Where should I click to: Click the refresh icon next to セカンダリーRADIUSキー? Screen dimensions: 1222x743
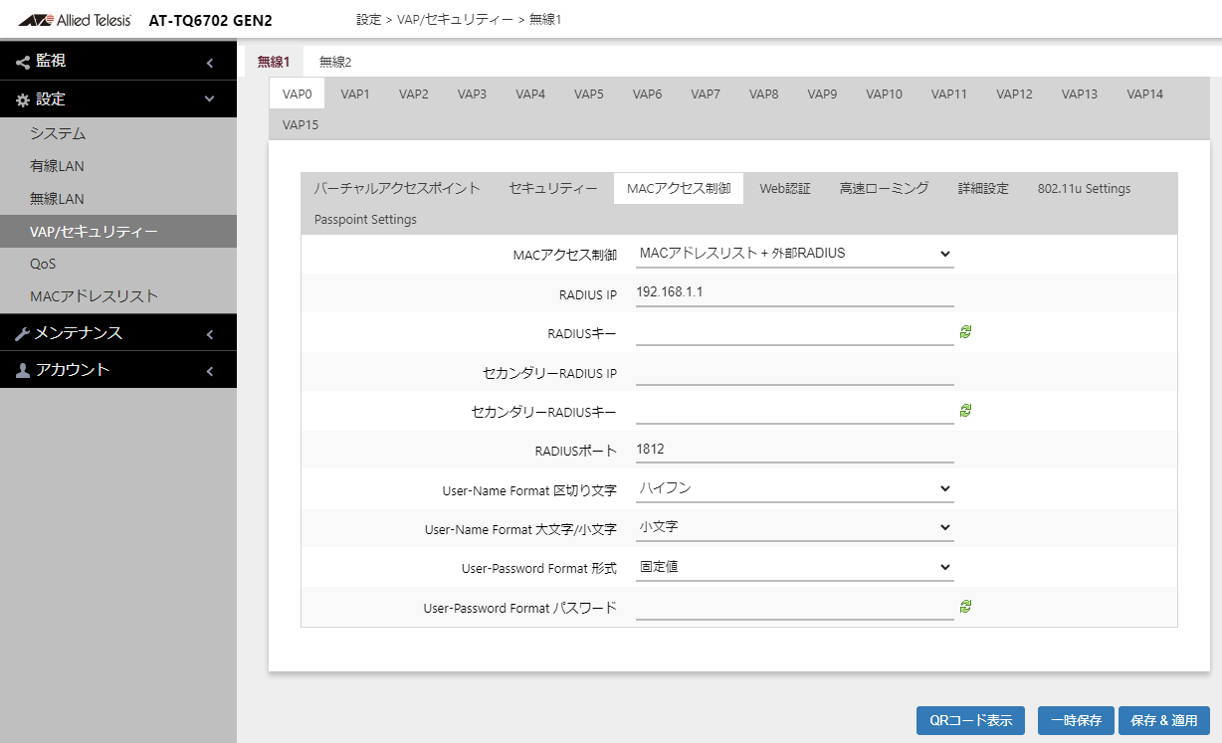pos(965,410)
